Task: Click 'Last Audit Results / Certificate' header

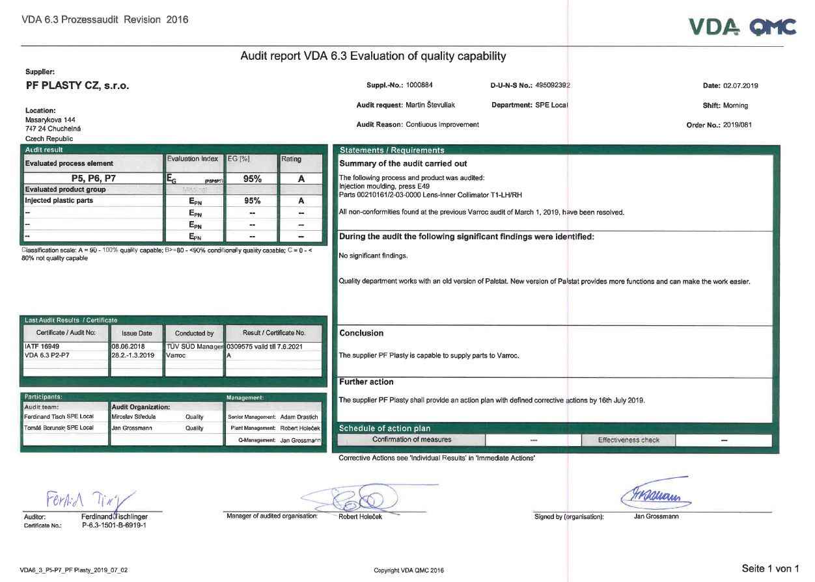Action: coord(71,320)
